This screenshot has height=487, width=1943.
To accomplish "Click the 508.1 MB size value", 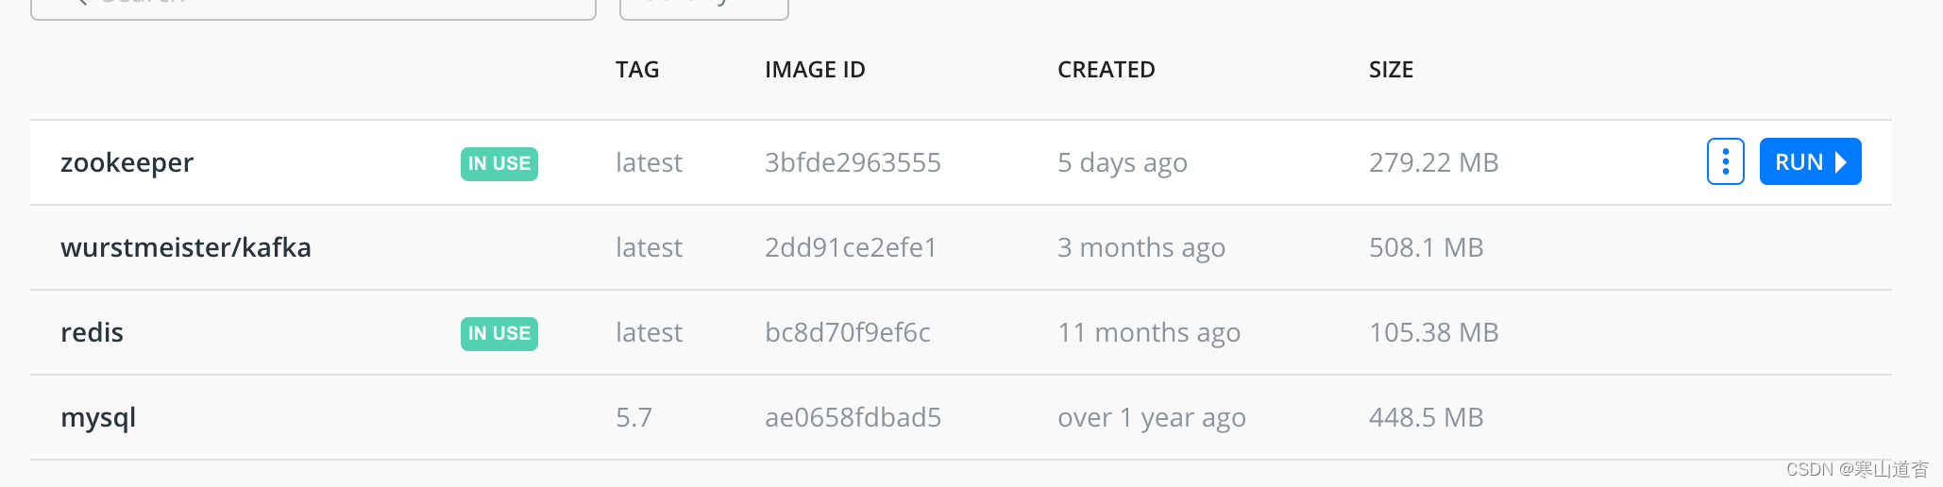I will coord(1427,247).
